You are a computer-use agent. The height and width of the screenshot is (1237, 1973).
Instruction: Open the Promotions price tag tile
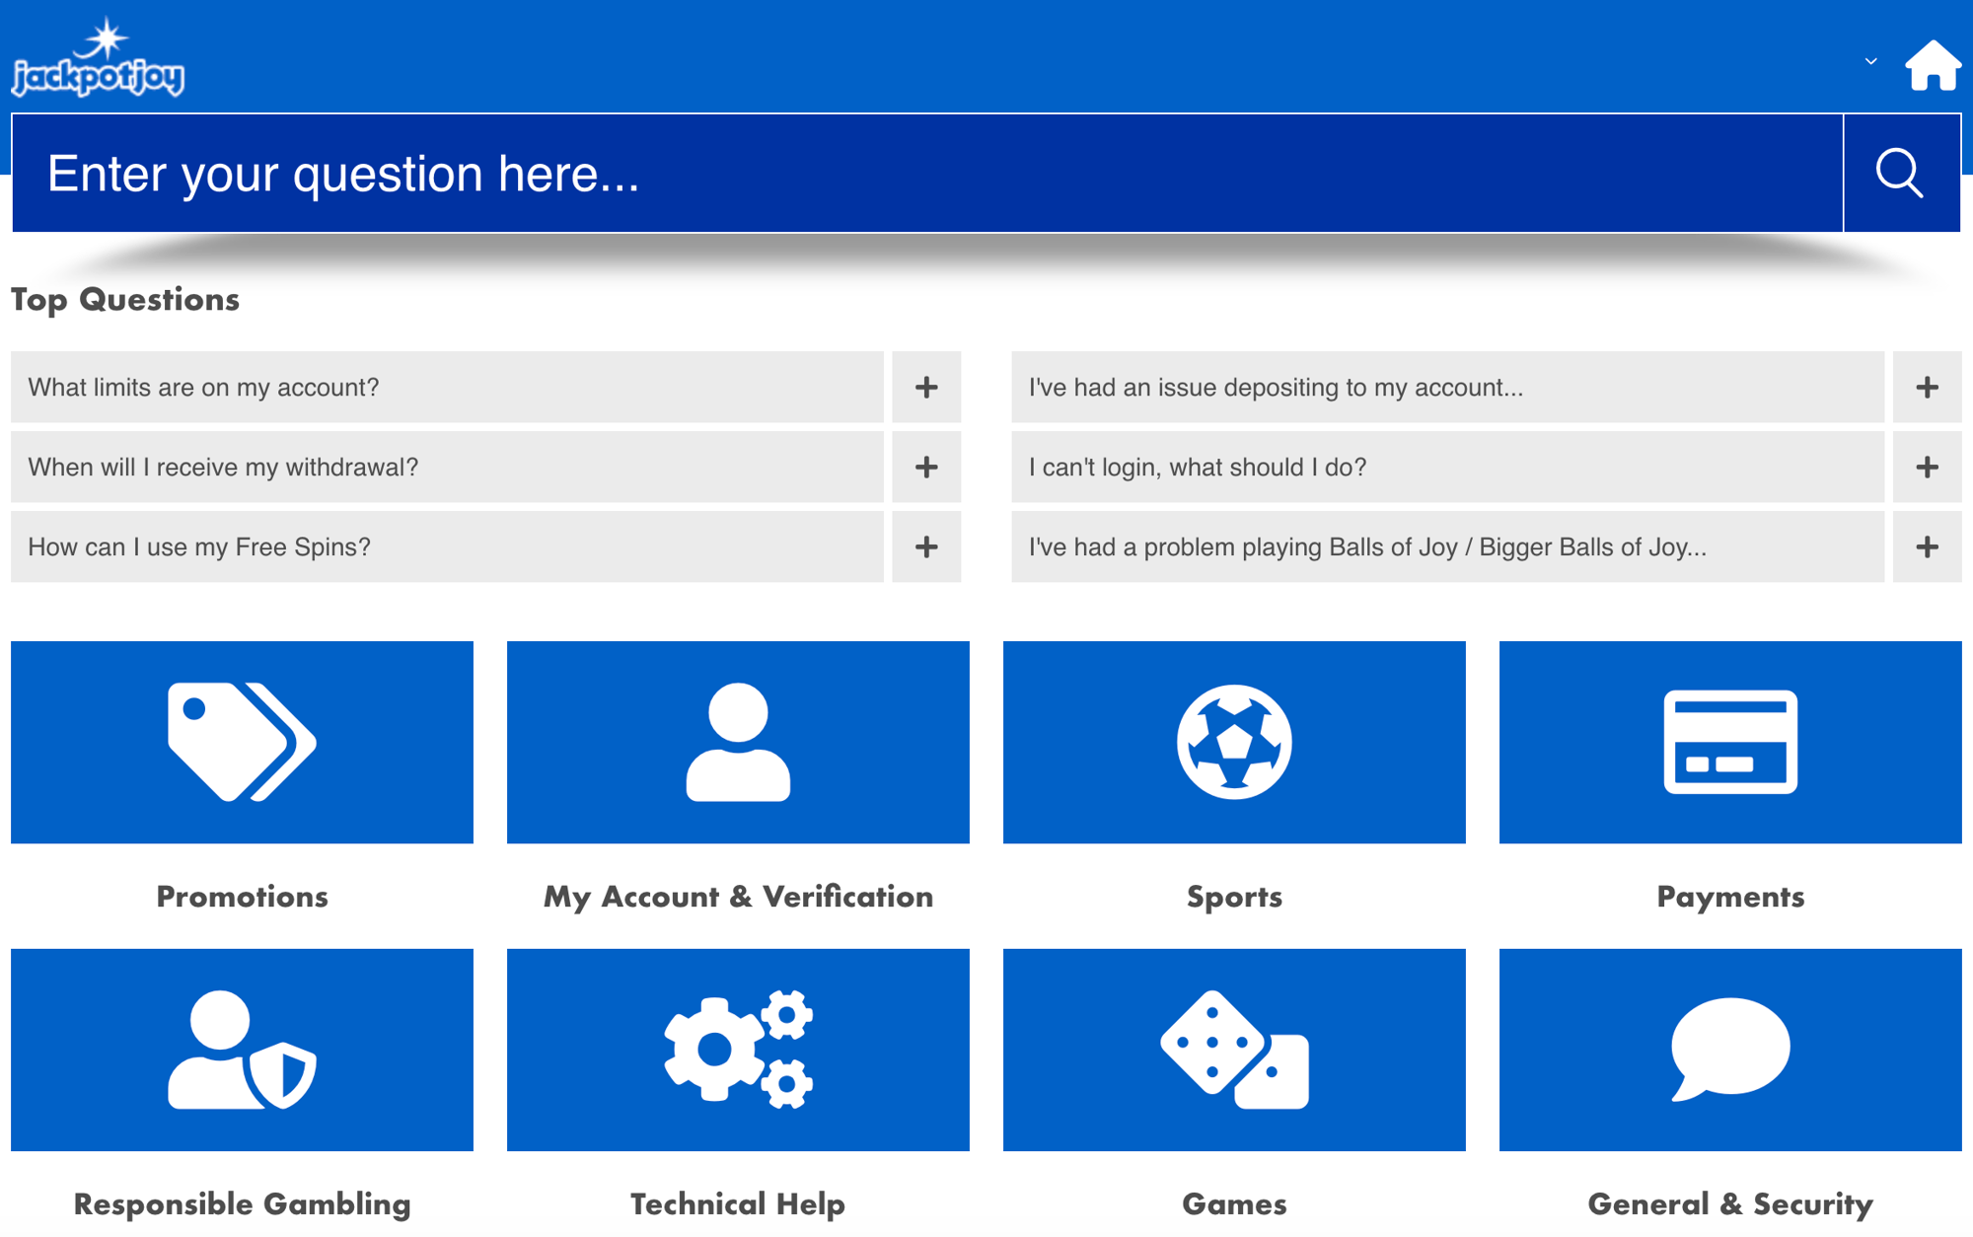click(x=242, y=742)
